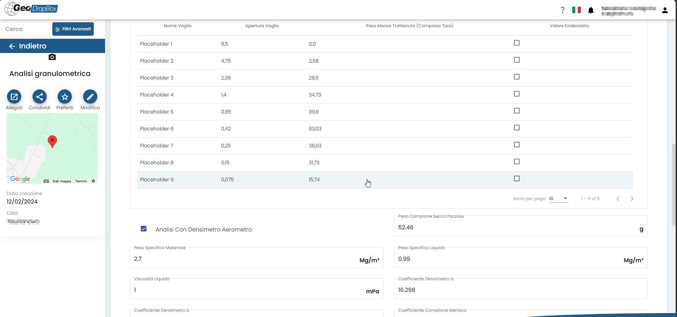Click Valore Evidenziato column header

coord(569,26)
